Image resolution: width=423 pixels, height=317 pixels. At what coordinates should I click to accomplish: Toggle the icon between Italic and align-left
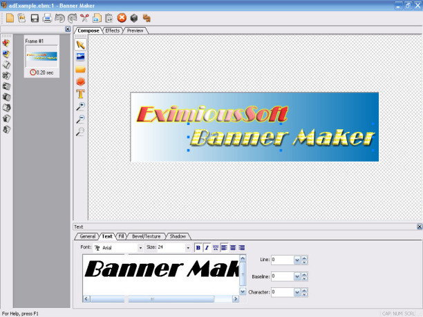(x=215, y=247)
